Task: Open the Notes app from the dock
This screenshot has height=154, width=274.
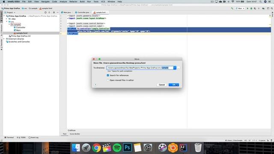Action: click(x=137, y=148)
